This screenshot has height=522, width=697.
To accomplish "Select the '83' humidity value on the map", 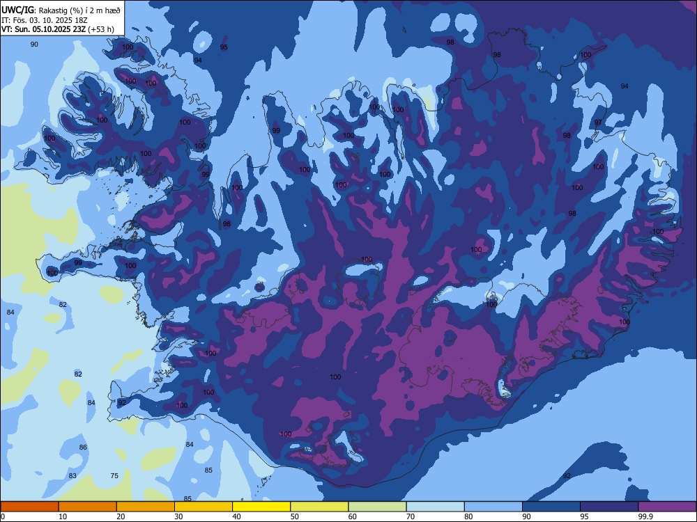I will tap(72, 475).
